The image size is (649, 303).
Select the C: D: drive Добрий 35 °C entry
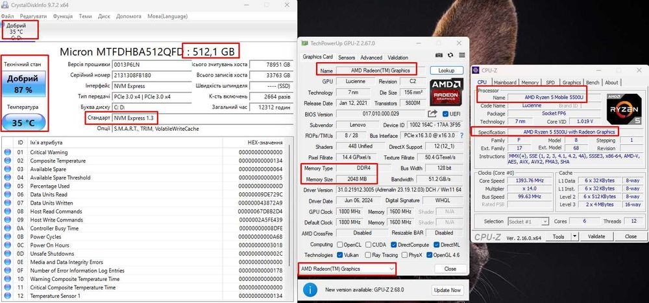[17, 31]
